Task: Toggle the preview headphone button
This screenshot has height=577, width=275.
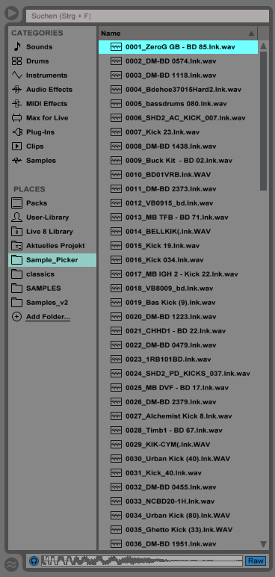Action: pos(34,561)
